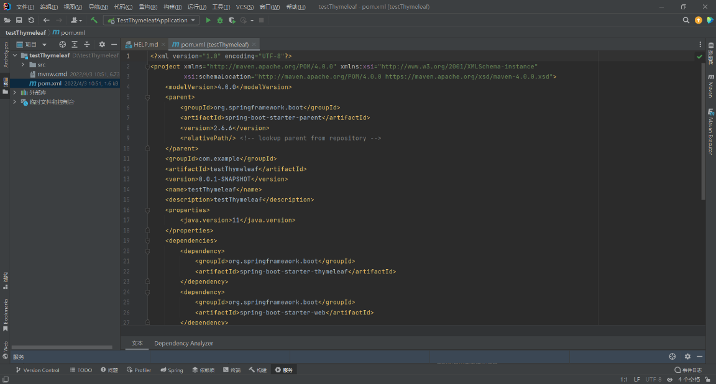716x384 pixels.
Task: Close the pom.xml editor tab
Action: pos(254,44)
